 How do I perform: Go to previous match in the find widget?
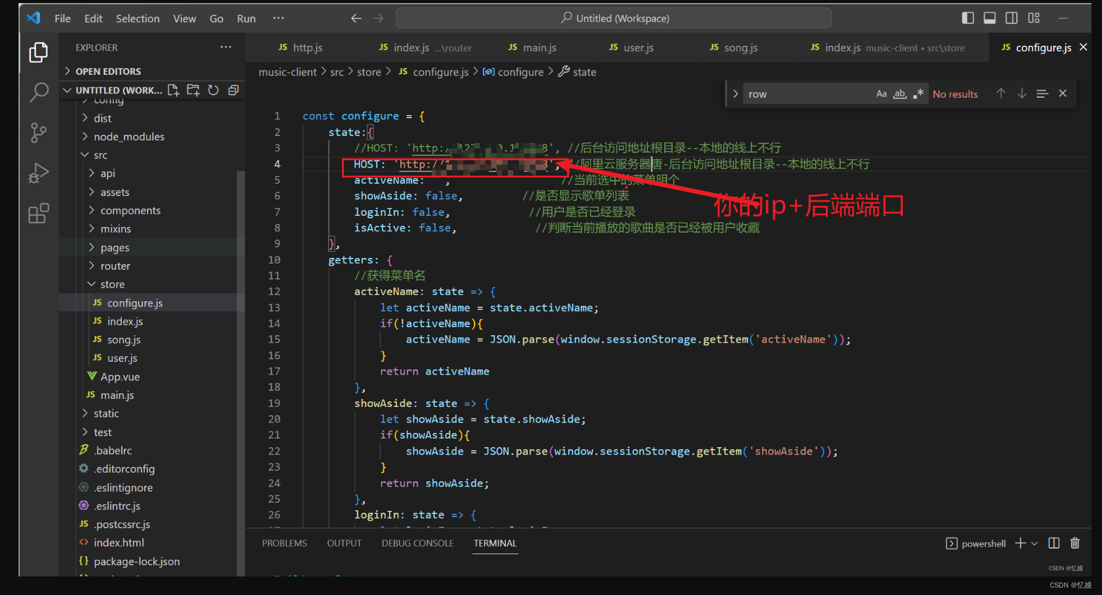tap(1001, 93)
